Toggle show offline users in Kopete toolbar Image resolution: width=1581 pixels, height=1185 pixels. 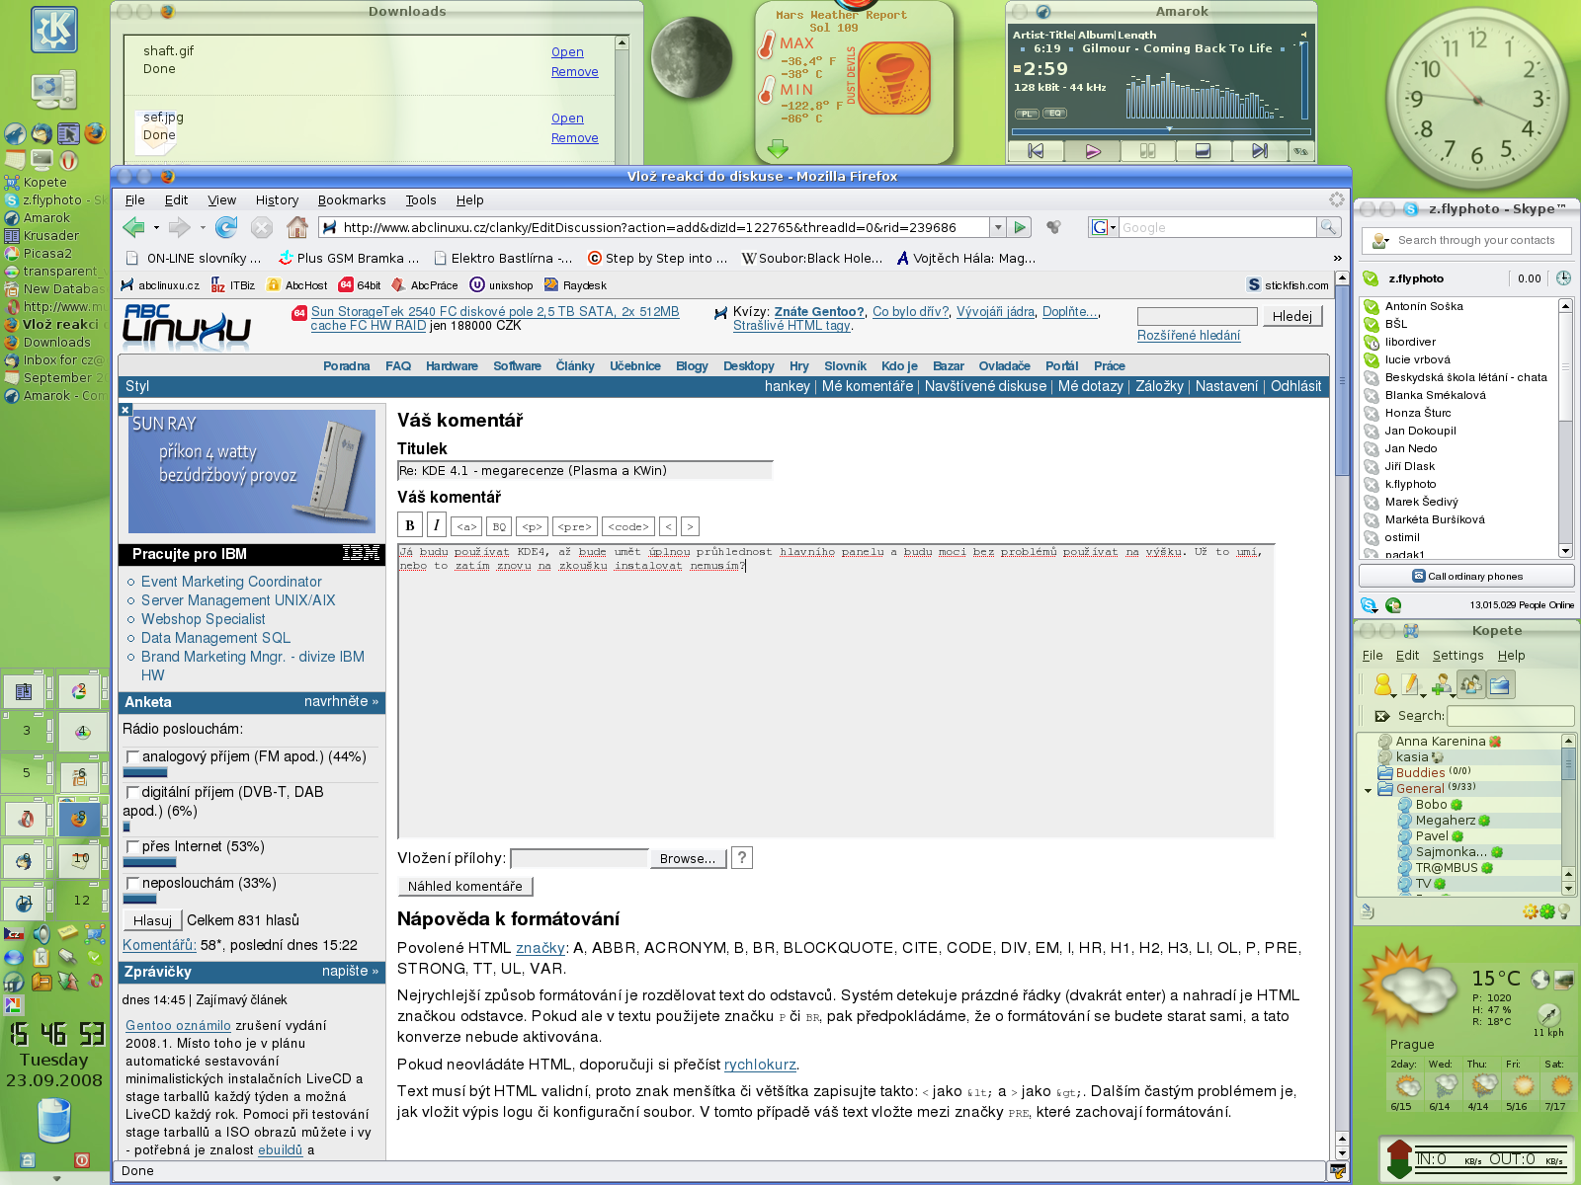point(1471,684)
